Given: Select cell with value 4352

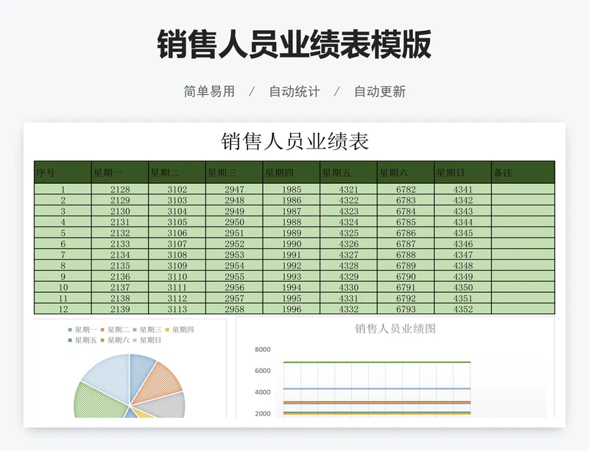Looking at the screenshot, I should pos(463,309).
